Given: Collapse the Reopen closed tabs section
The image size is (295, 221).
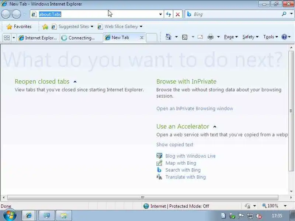Looking at the screenshot, I should (75, 82).
